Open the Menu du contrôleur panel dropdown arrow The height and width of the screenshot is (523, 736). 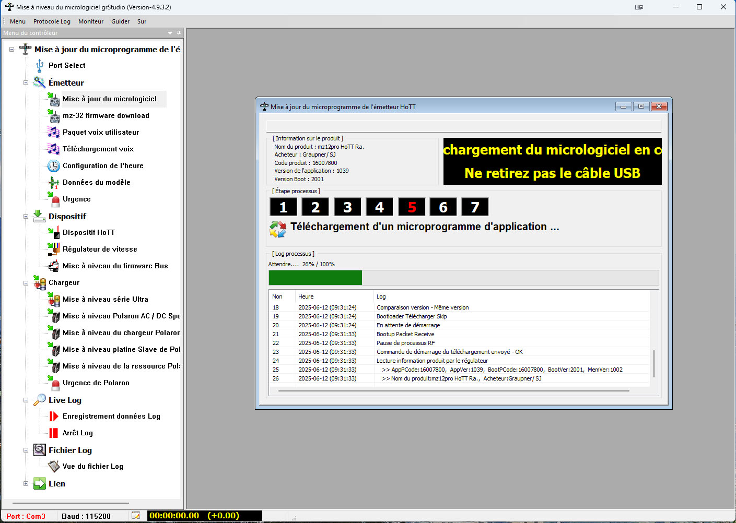tap(170, 33)
